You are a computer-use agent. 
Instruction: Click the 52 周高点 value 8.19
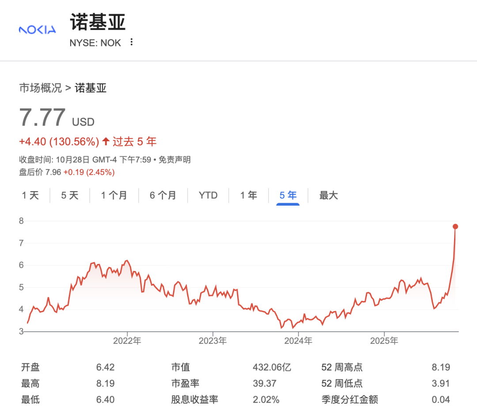(x=440, y=367)
